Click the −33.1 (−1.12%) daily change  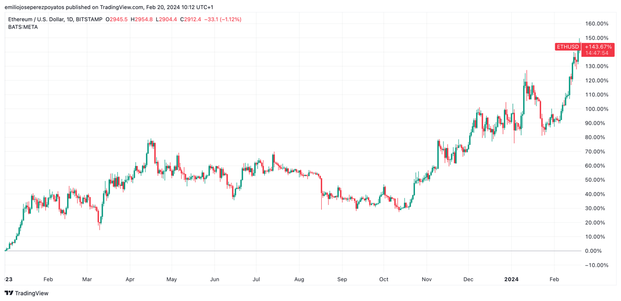coord(223,20)
